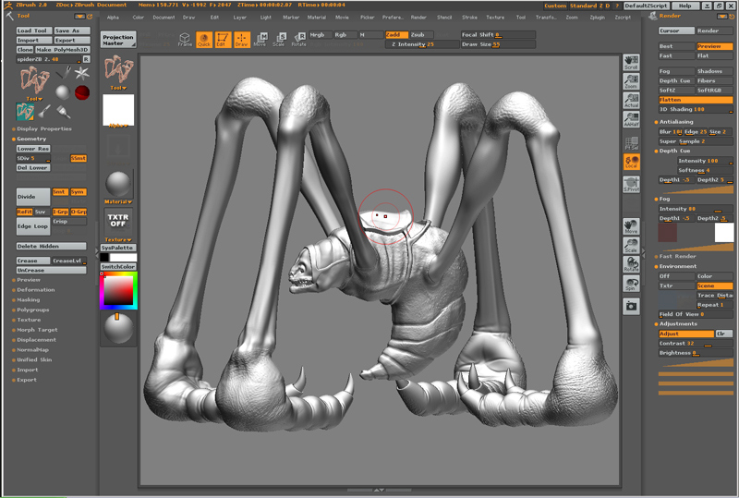Select the Draw mode icon
The height and width of the screenshot is (498, 739).
click(x=242, y=40)
